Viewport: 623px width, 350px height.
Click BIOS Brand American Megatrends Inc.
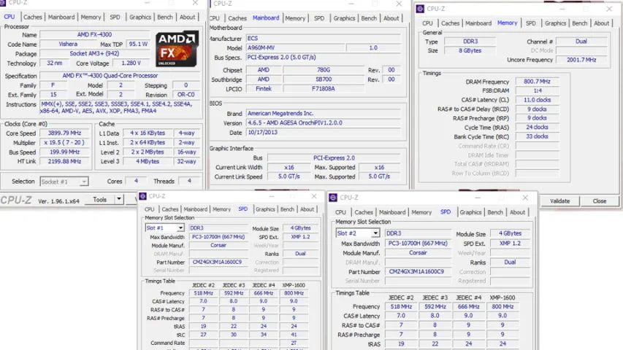click(324, 114)
